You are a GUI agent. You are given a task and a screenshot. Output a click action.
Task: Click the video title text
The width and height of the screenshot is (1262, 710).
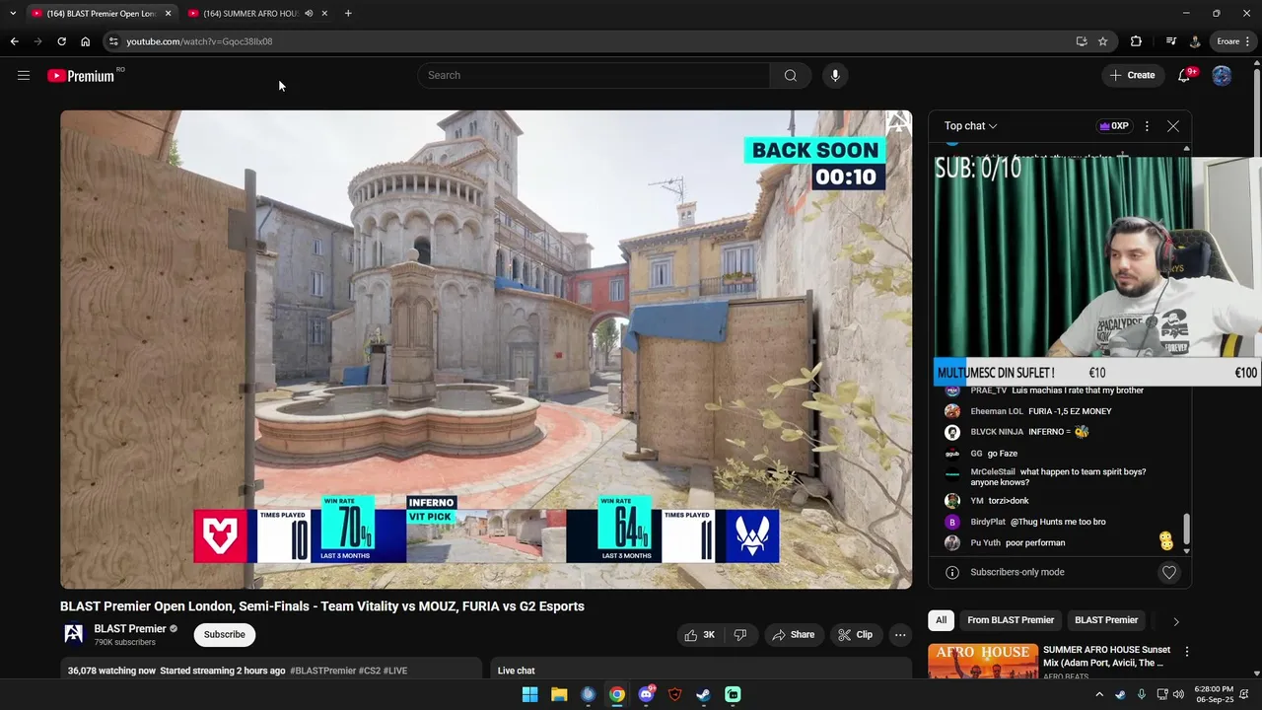click(x=322, y=606)
